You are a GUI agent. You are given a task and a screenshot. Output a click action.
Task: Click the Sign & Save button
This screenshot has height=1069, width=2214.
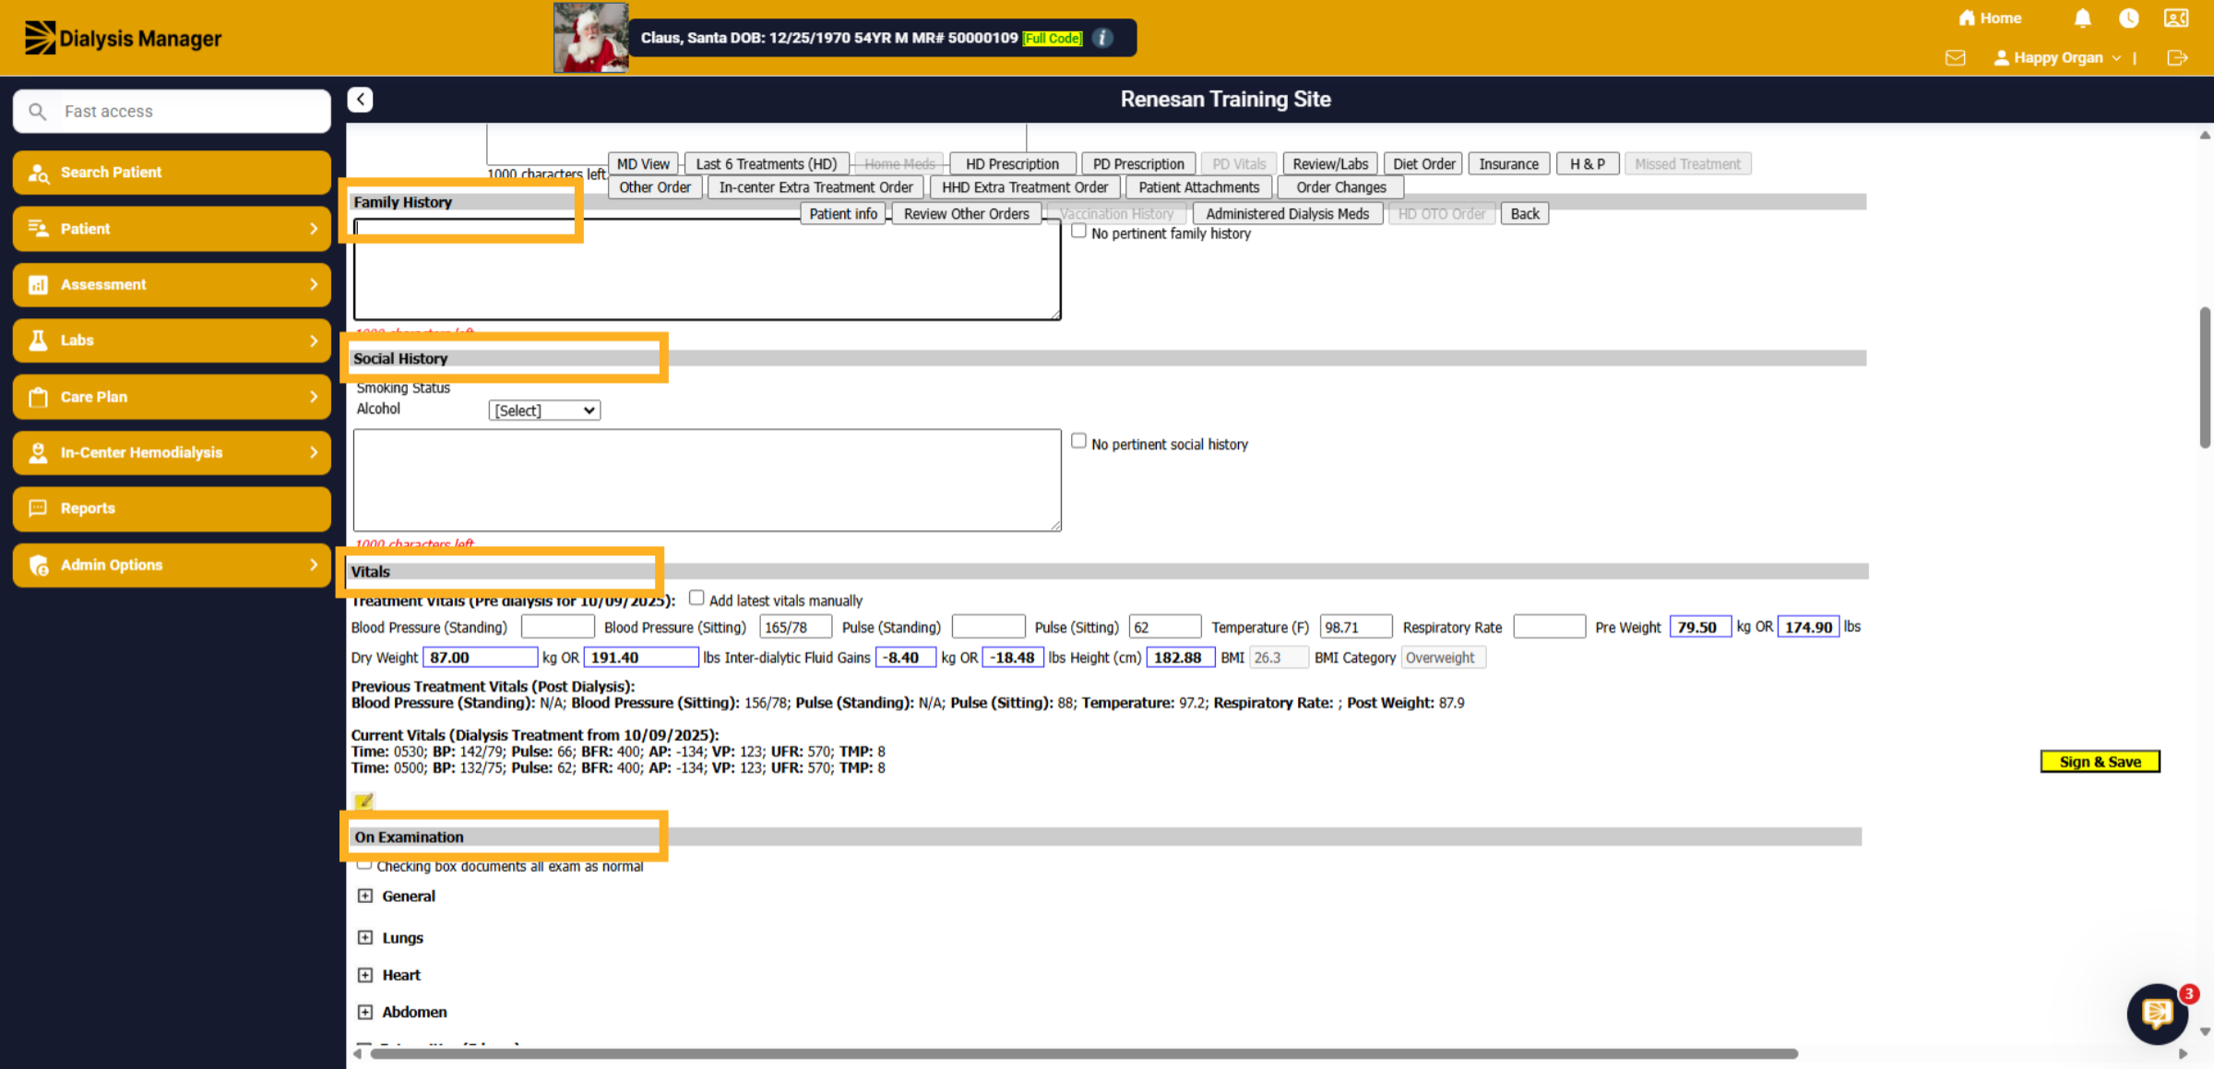click(2100, 762)
